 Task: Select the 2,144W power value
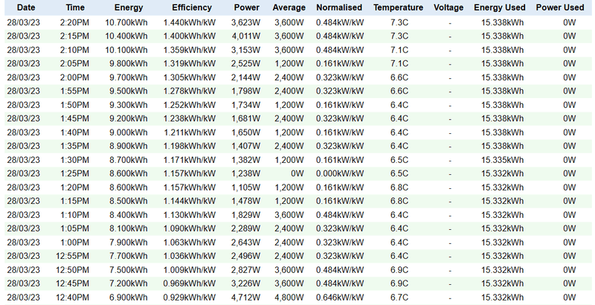tap(245, 78)
